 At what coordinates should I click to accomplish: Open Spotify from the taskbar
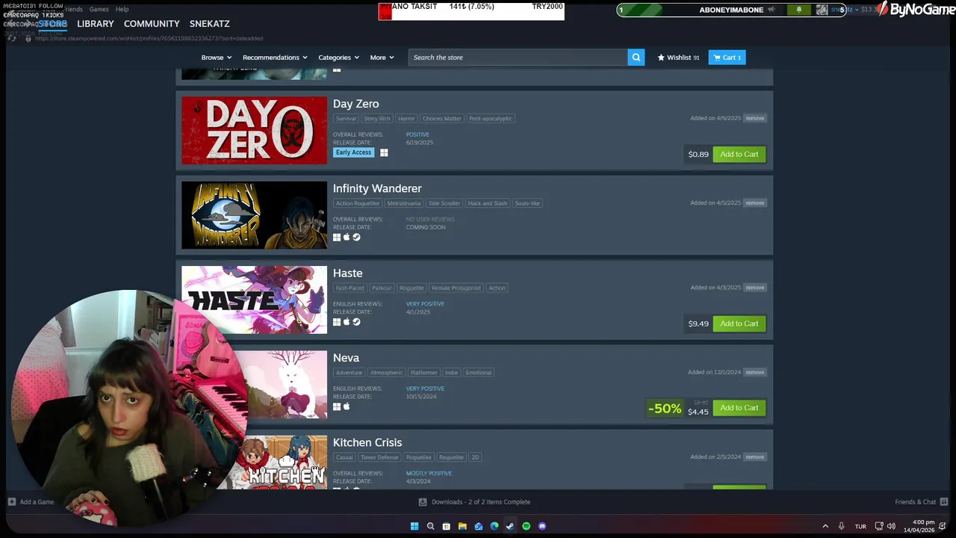click(527, 526)
